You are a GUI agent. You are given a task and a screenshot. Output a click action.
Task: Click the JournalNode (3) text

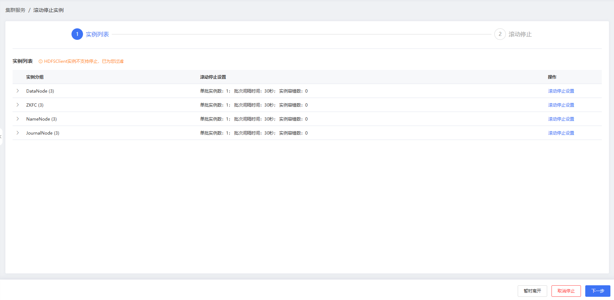[x=43, y=133]
